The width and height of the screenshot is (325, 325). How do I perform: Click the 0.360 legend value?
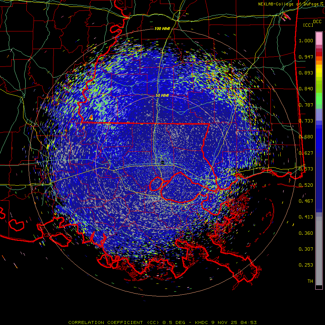click(x=306, y=233)
